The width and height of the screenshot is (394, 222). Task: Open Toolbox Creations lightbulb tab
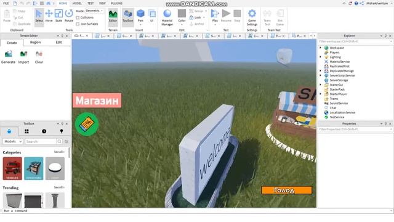(62, 131)
